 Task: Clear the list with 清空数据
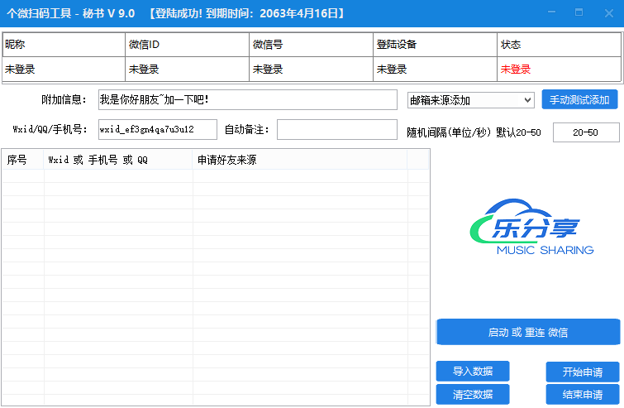473,394
